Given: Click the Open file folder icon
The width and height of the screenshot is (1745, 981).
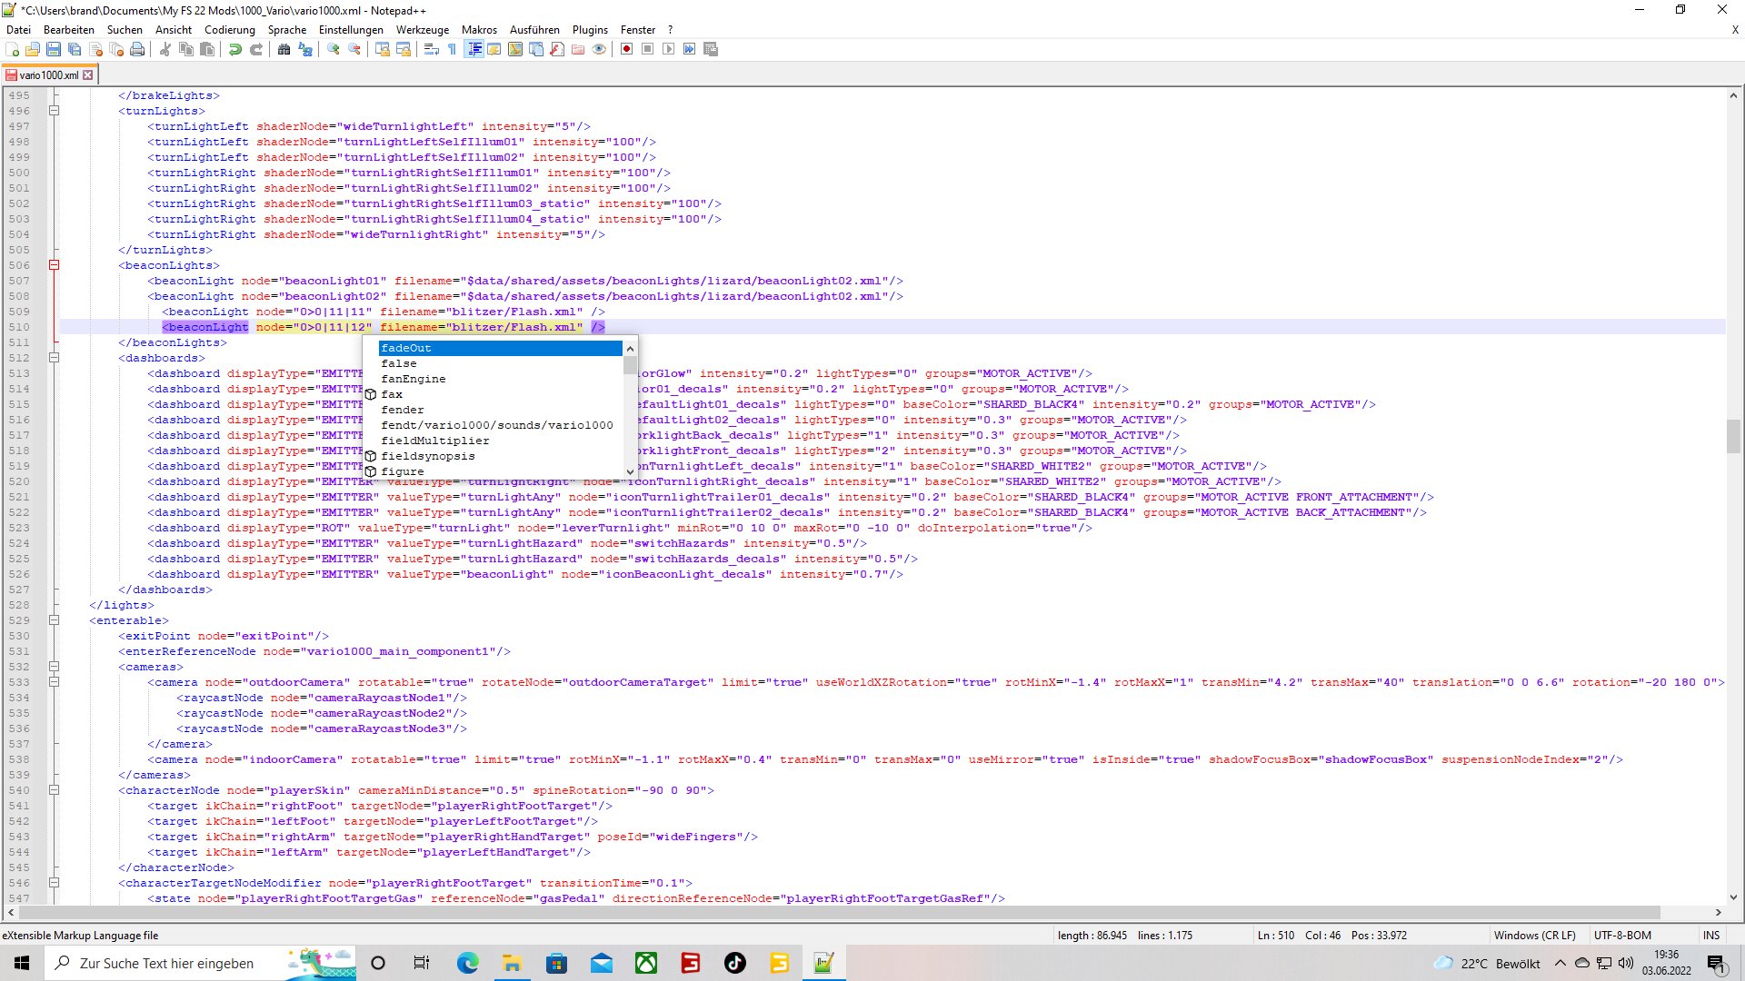Looking at the screenshot, I should pos(33,49).
